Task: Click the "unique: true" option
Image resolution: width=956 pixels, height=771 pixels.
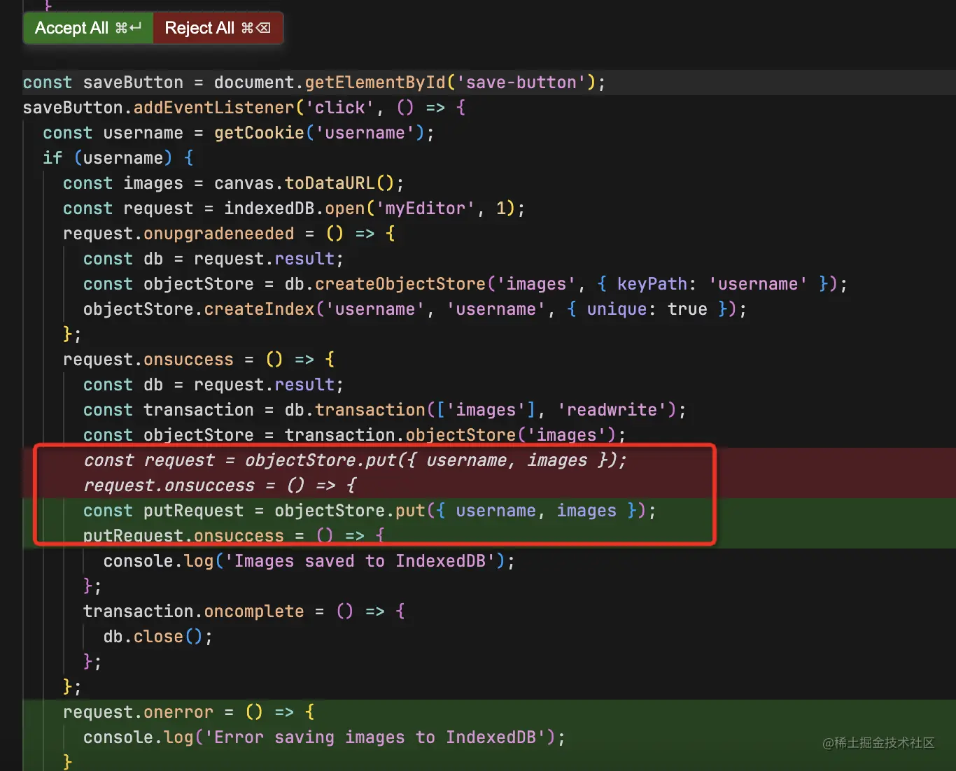Action: (647, 309)
